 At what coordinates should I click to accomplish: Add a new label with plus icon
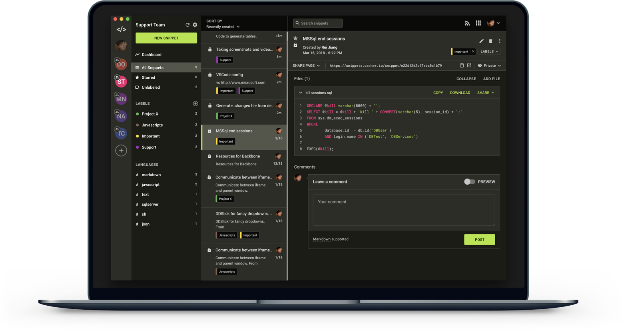click(x=195, y=103)
